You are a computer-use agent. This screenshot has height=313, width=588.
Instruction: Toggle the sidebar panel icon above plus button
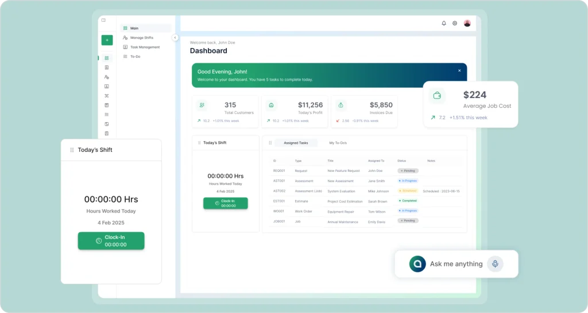(103, 20)
